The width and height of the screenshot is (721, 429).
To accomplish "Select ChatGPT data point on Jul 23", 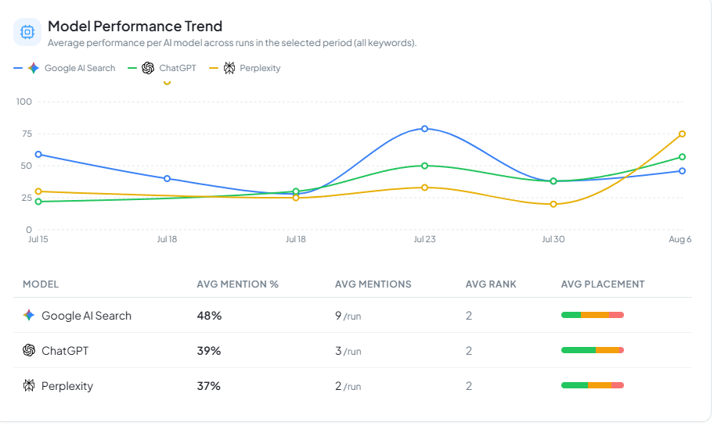I will [424, 166].
